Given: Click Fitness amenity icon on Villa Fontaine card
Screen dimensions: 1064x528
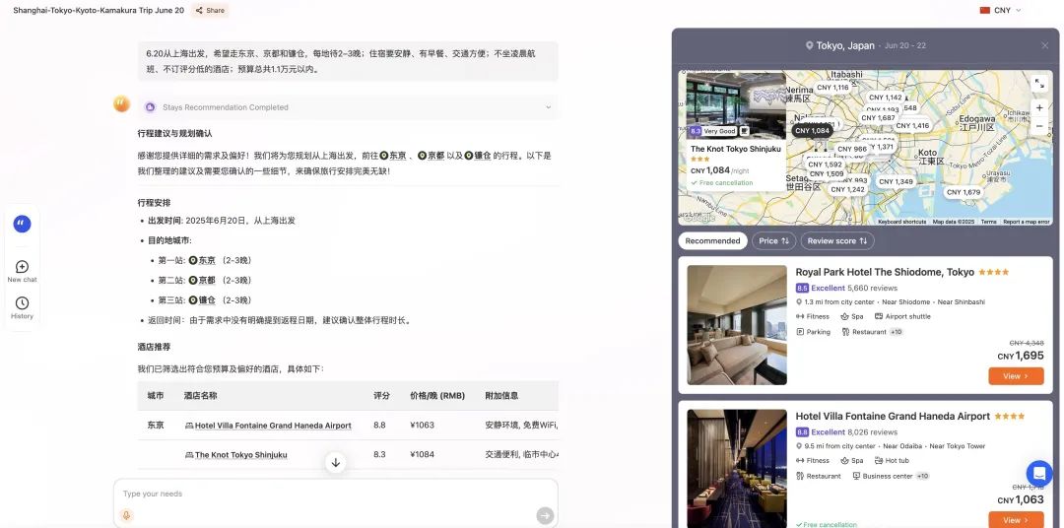Looking at the screenshot, I should point(800,460).
